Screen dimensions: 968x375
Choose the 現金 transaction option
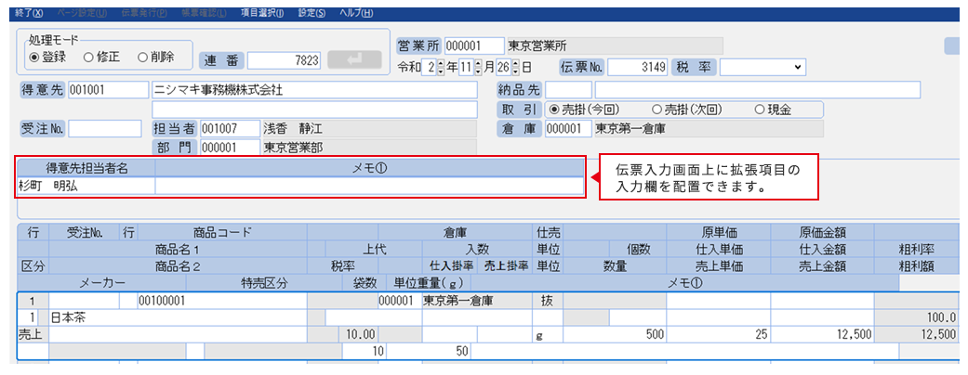(759, 110)
